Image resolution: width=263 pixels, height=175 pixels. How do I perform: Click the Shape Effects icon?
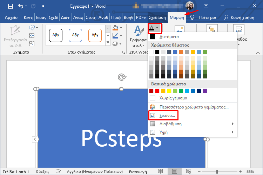pos(115,44)
